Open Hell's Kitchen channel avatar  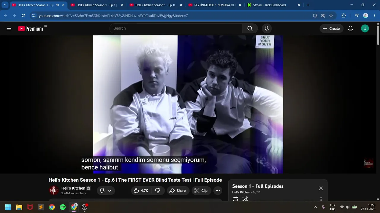[54, 191]
